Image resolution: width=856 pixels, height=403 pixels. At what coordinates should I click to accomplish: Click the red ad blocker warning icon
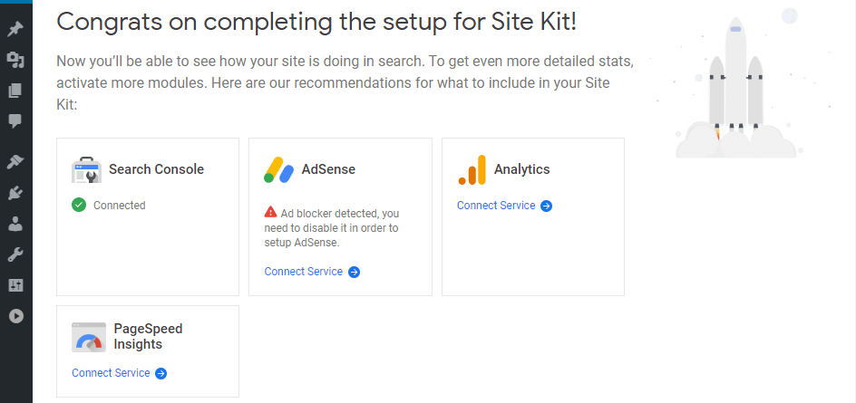click(270, 212)
